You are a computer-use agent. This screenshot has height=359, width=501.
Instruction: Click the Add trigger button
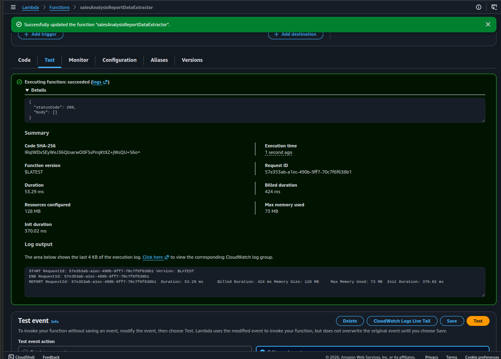41,34
